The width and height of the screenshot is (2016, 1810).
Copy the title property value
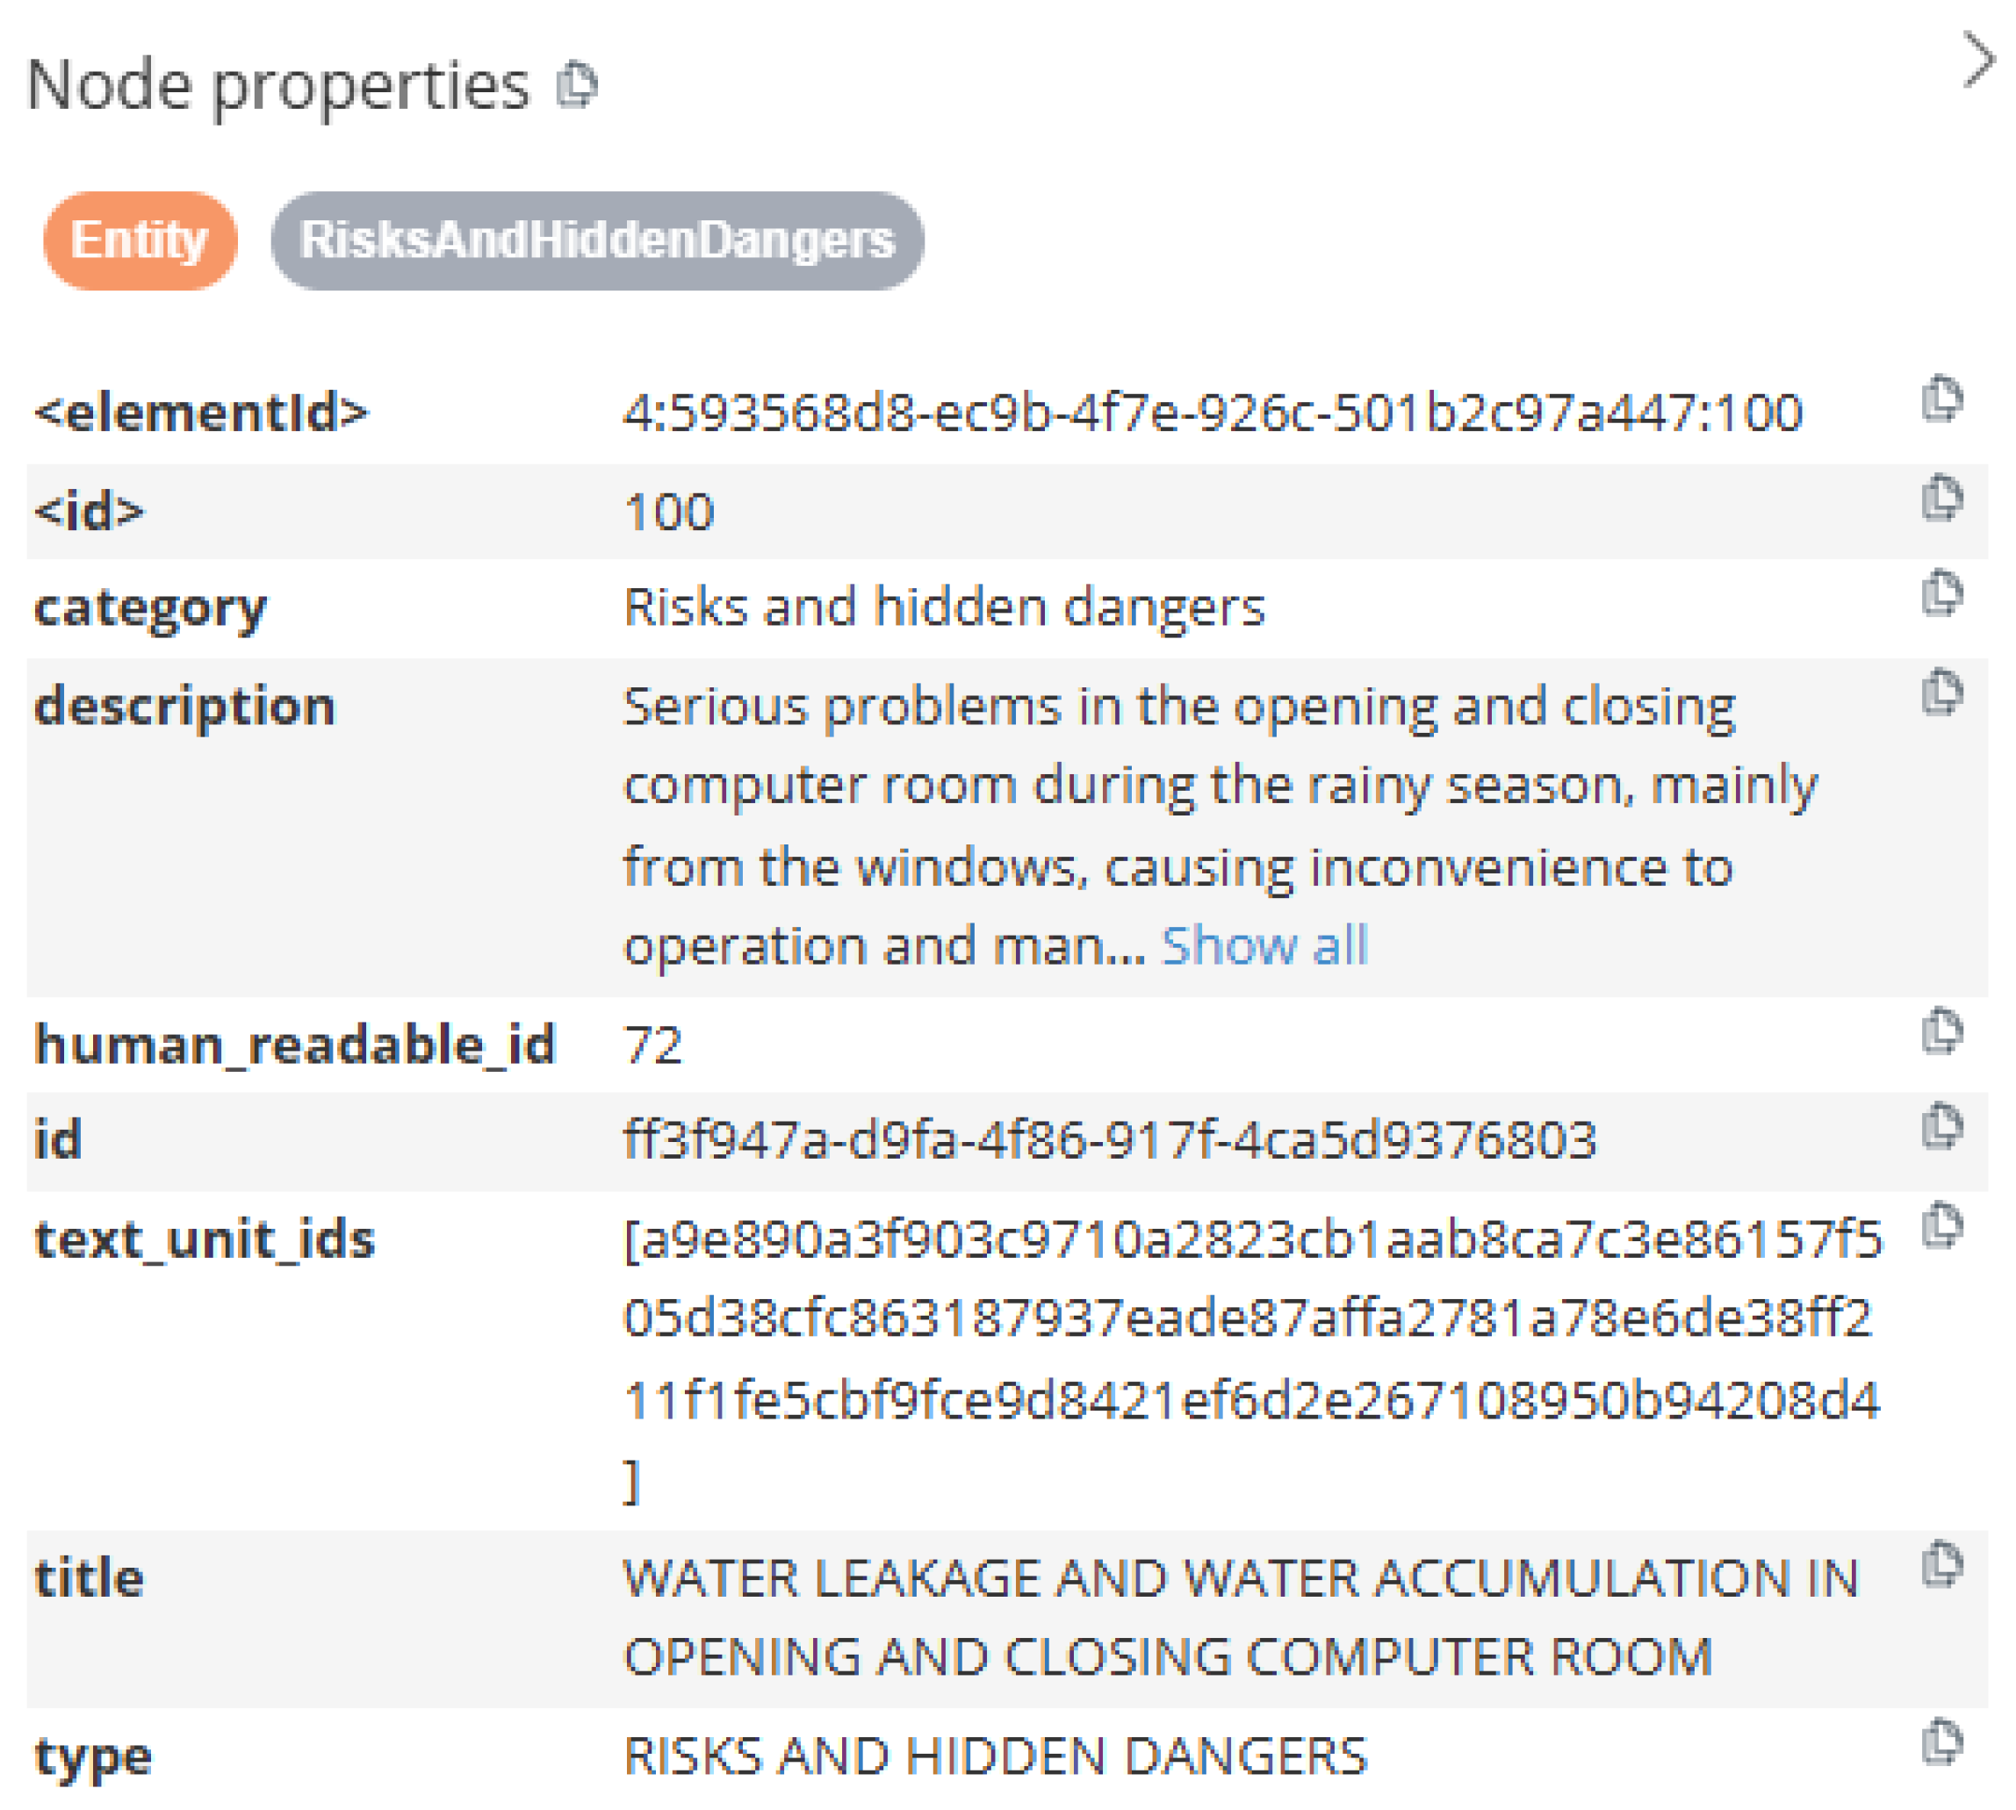point(1940,1564)
